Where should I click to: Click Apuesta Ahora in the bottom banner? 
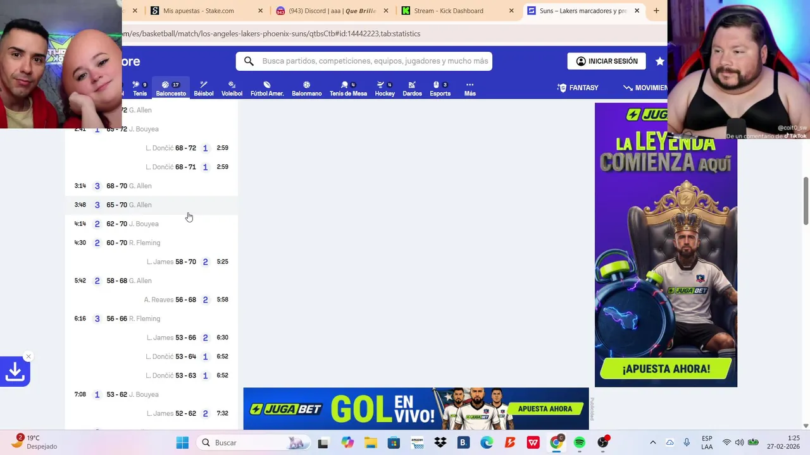coord(545,409)
